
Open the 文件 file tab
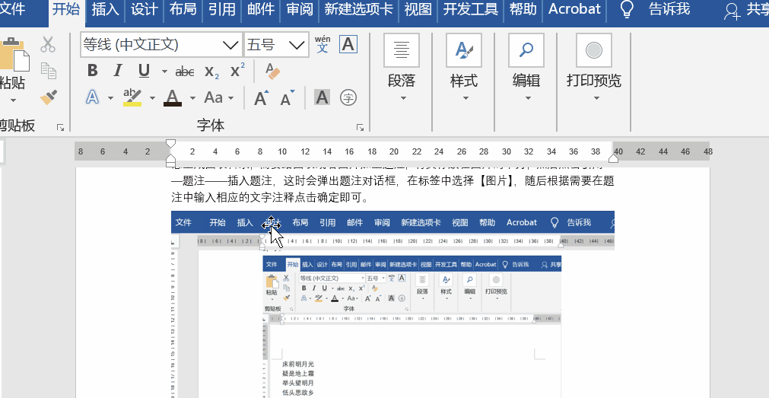13,9
